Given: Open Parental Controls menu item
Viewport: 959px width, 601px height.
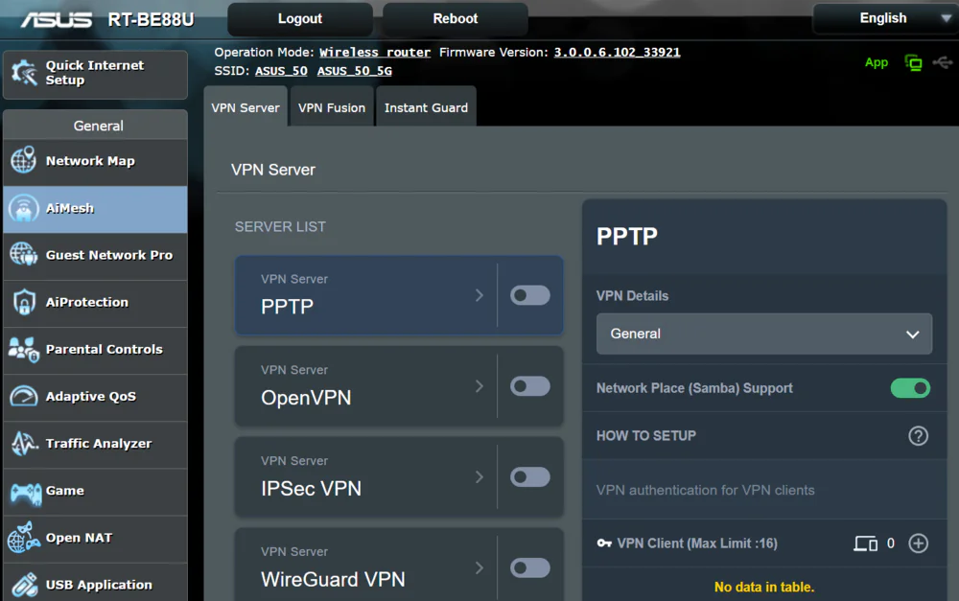Looking at the screenshot, I should coord(95,350).
